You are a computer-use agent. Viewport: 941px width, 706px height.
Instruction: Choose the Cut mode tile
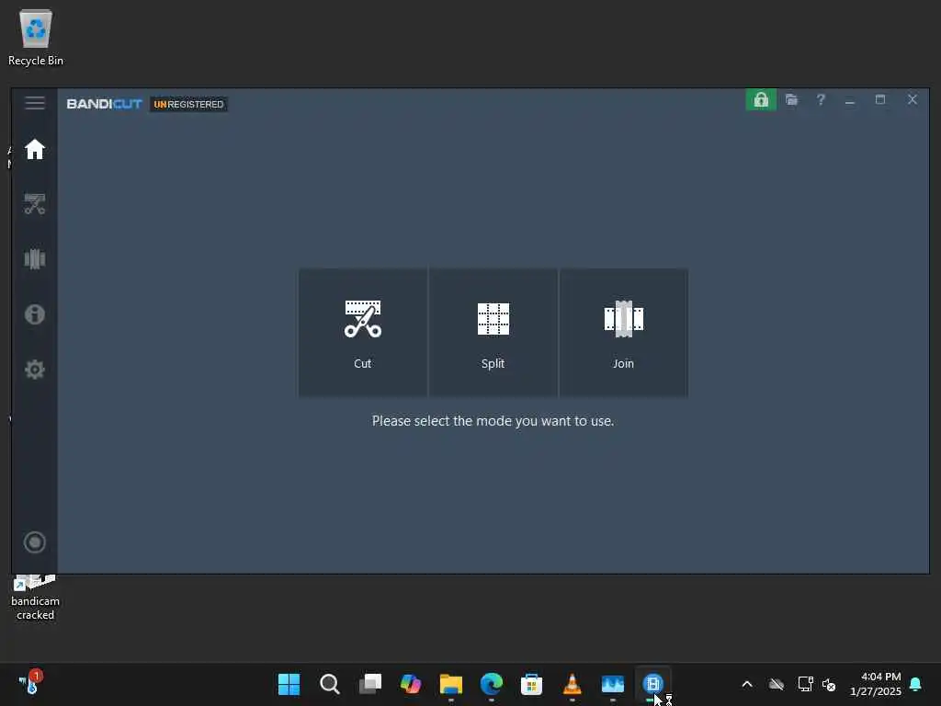(362, 333)
